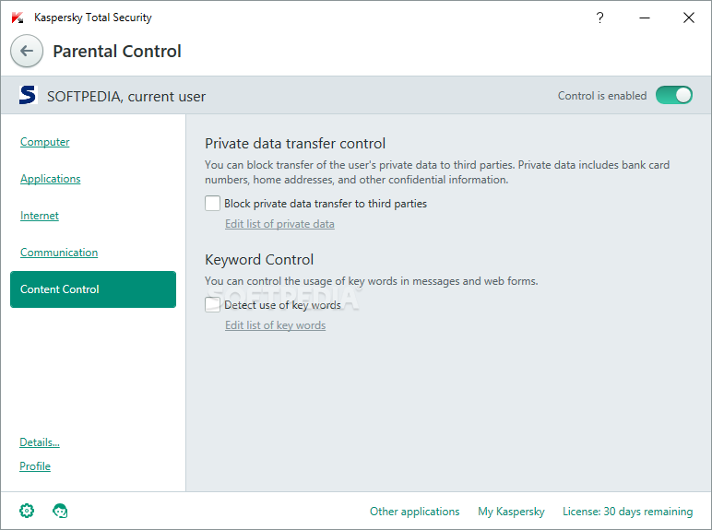This screenshot has height=530, width=712.
Task: Open Edit list of private data link
Action: (x=279, y=224)
